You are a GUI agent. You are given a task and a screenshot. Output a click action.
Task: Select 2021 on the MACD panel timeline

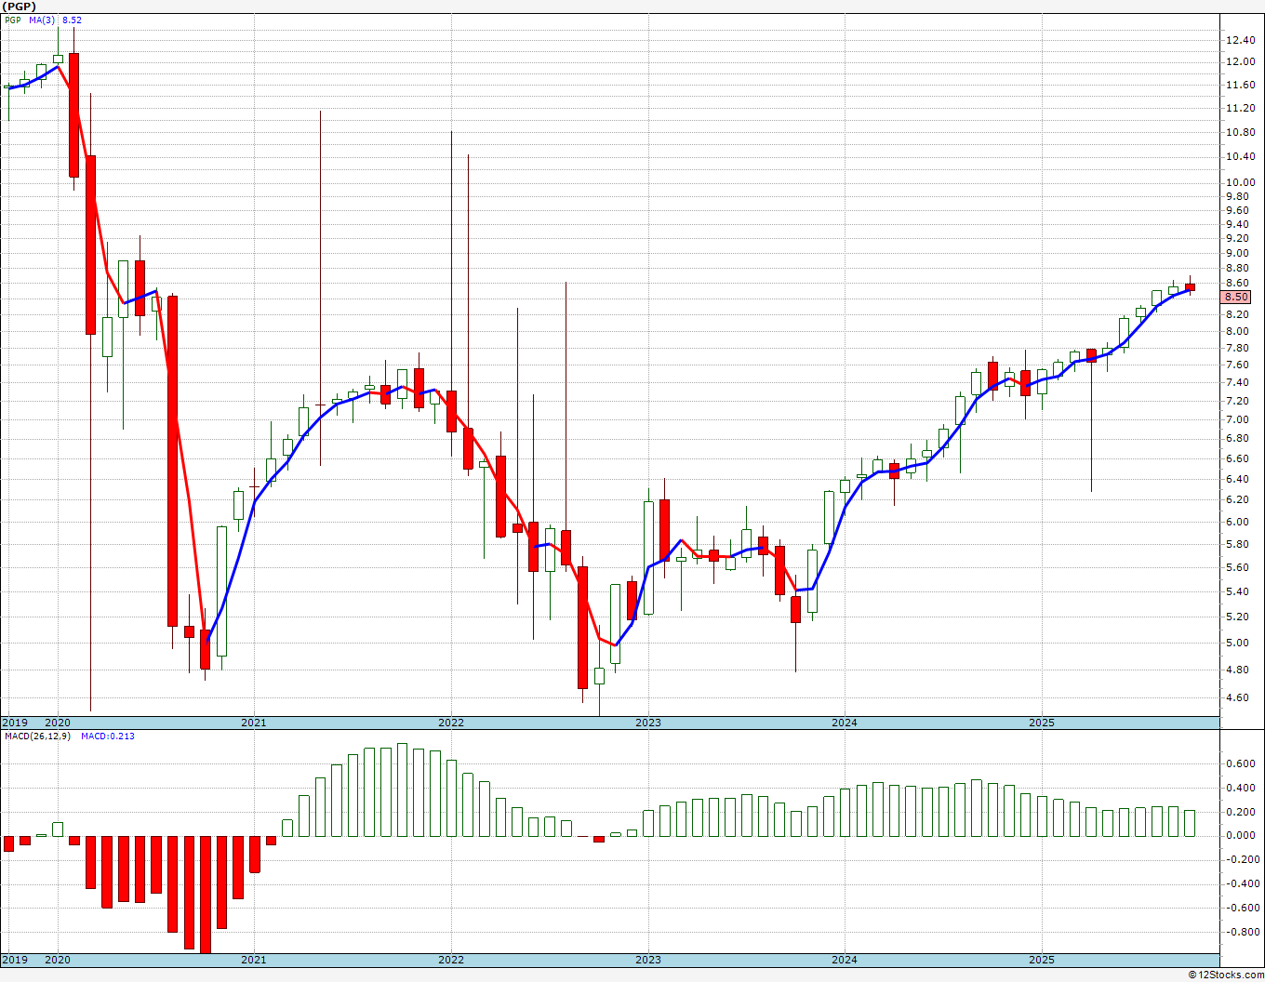[x=254, y=960]
